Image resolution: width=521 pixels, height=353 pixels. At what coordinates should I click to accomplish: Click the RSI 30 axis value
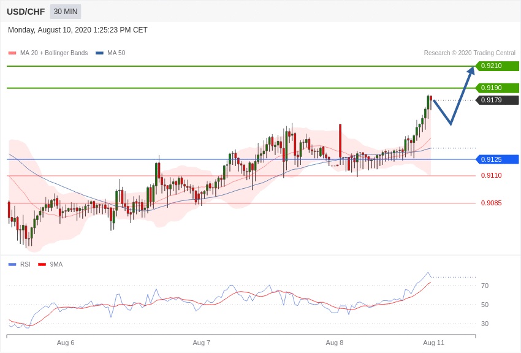(485, 324)
